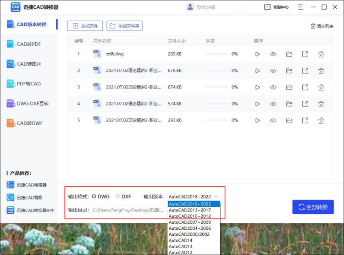
Task: Remove row 3 with trash icon
Action: point(321,87)
